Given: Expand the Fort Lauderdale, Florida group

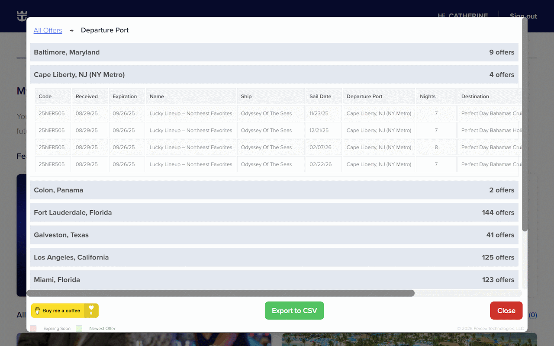Looking at the screenshot, I should coord(274,212).
